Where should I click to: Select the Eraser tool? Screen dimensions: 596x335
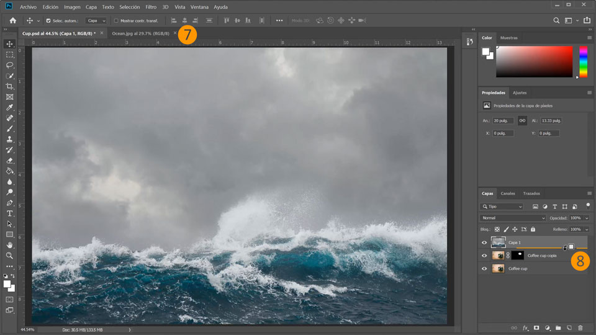point(9,161)
